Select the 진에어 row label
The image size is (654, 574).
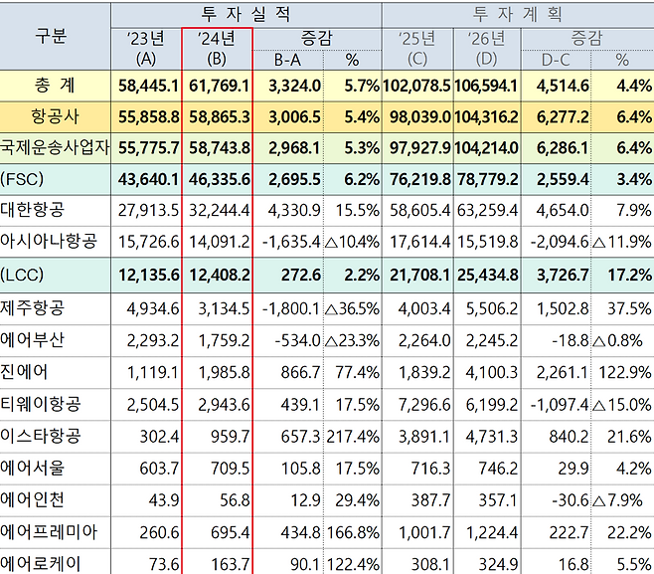[24, 372]
